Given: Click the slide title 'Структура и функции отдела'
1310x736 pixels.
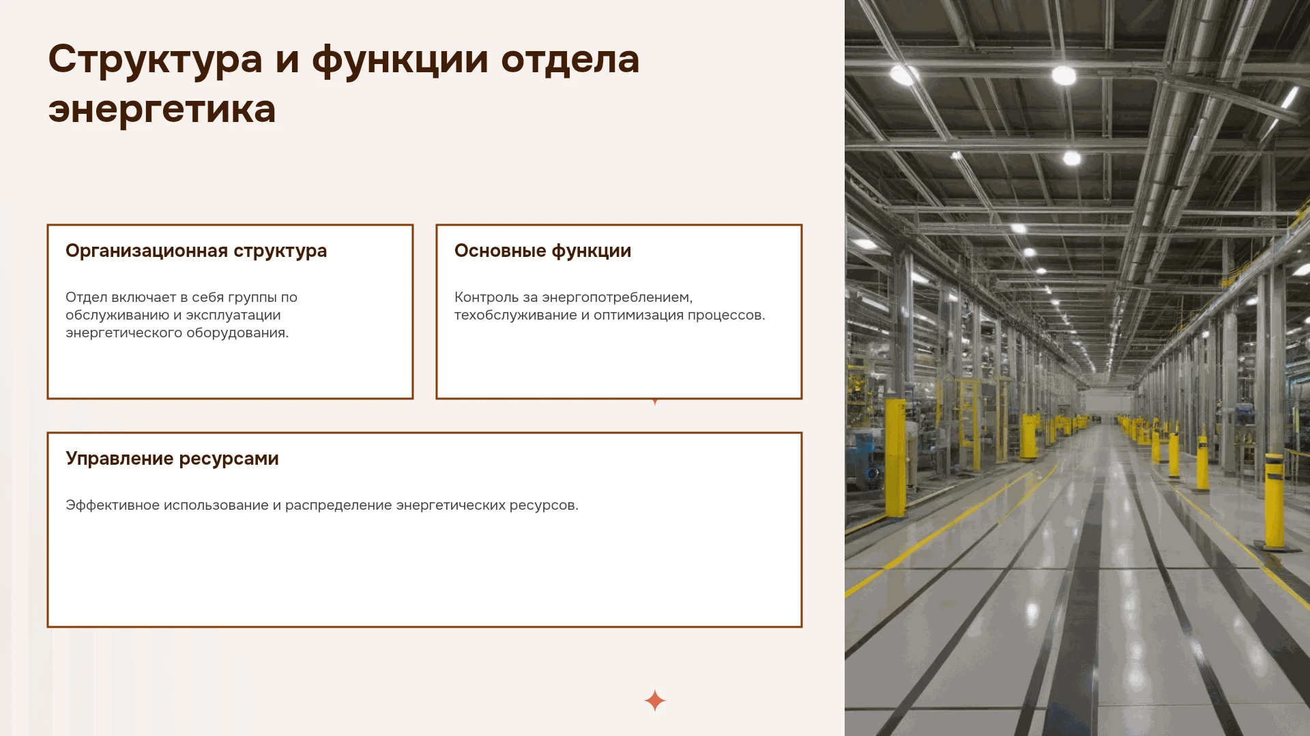Looking at the screenshot, I should [344, 60].
